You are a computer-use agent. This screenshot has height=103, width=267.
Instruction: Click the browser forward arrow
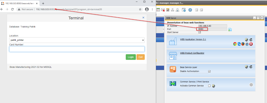pyautogui.click(x=7, y=9)
